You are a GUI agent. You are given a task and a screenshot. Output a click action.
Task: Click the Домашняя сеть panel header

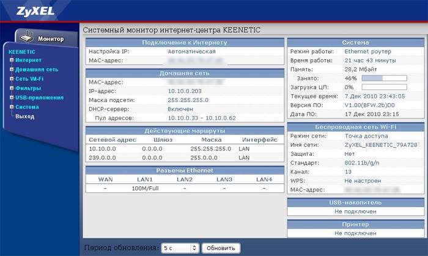pos(185,73)
